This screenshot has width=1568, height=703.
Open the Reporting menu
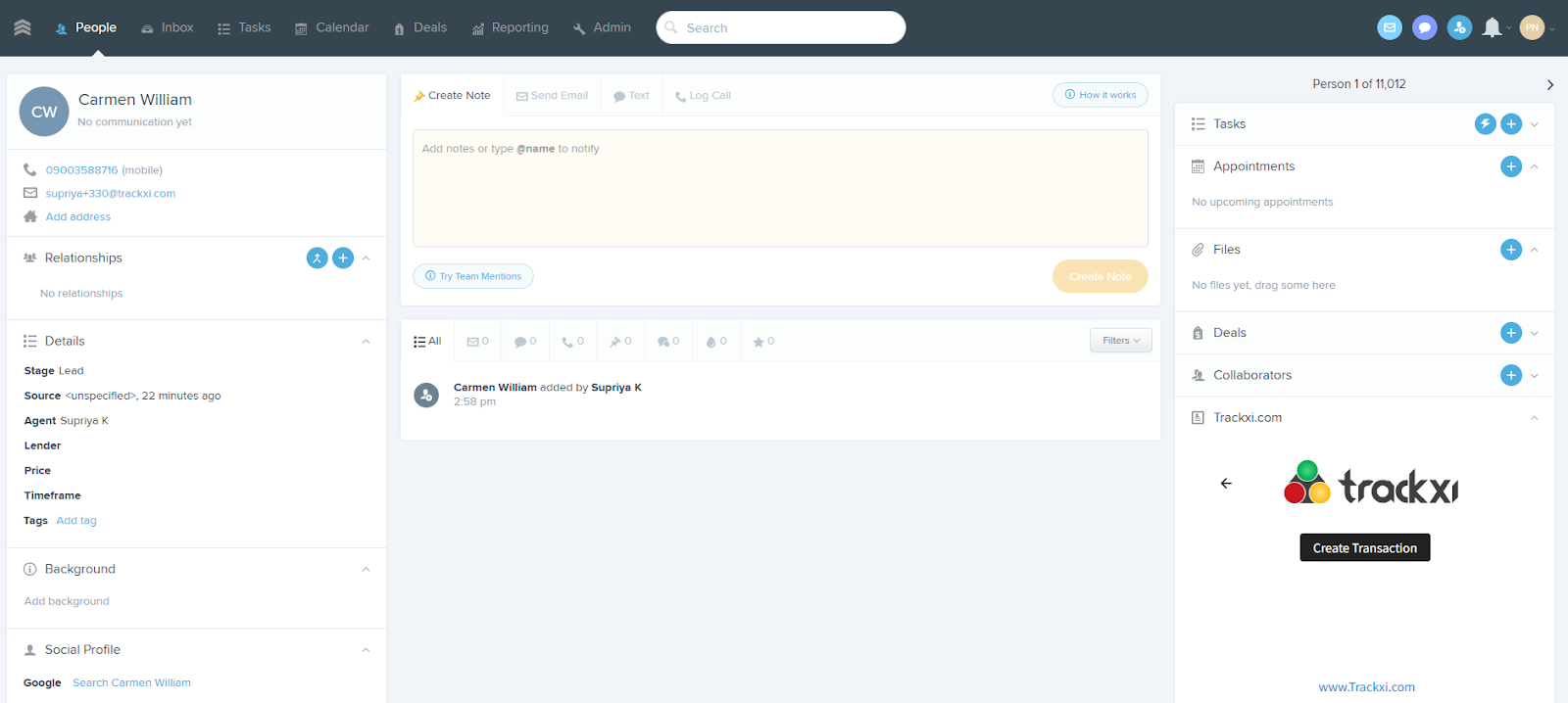(x=510, y=27)
